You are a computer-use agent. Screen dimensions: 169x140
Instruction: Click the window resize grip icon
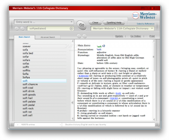point(158,127)
